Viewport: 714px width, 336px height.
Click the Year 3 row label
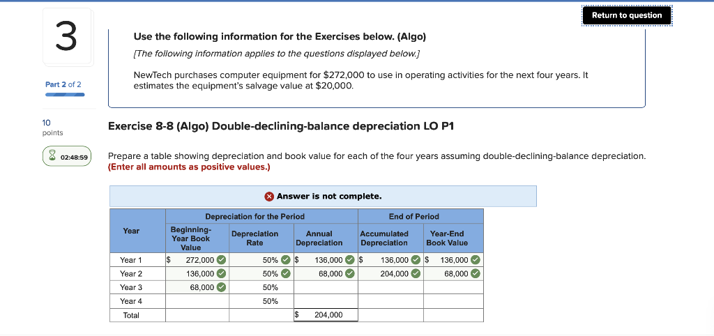click(130, 287)
